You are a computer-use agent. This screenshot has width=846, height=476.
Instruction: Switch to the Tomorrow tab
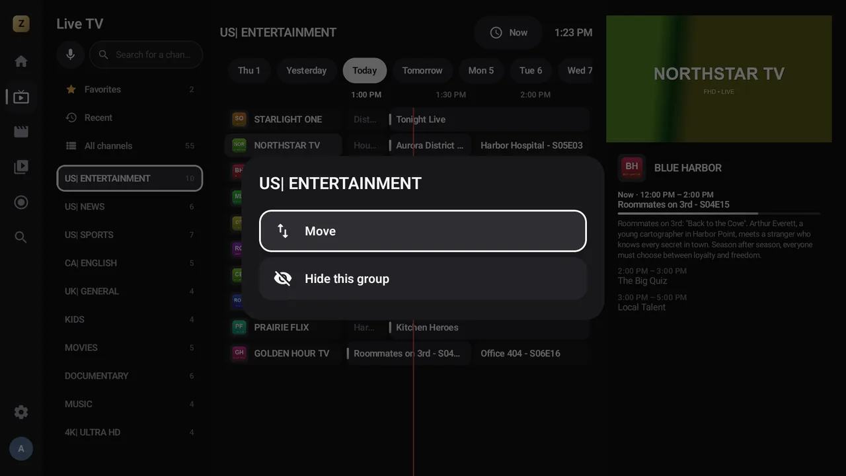(x=422, y=70)
